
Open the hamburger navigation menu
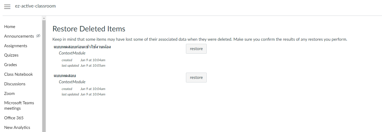pos(7,7)
